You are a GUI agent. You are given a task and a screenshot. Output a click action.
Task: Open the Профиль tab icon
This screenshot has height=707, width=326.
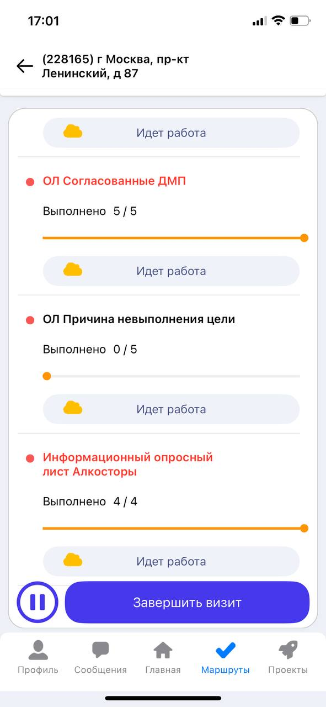38,650
